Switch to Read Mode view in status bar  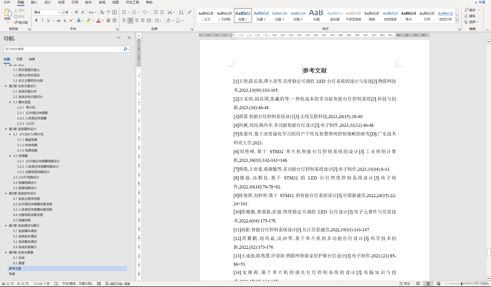418,284
